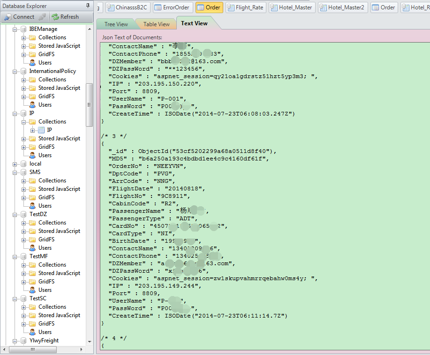Collapse the IBEManage database node
The image size is (430, 355).
pos(15,29)
